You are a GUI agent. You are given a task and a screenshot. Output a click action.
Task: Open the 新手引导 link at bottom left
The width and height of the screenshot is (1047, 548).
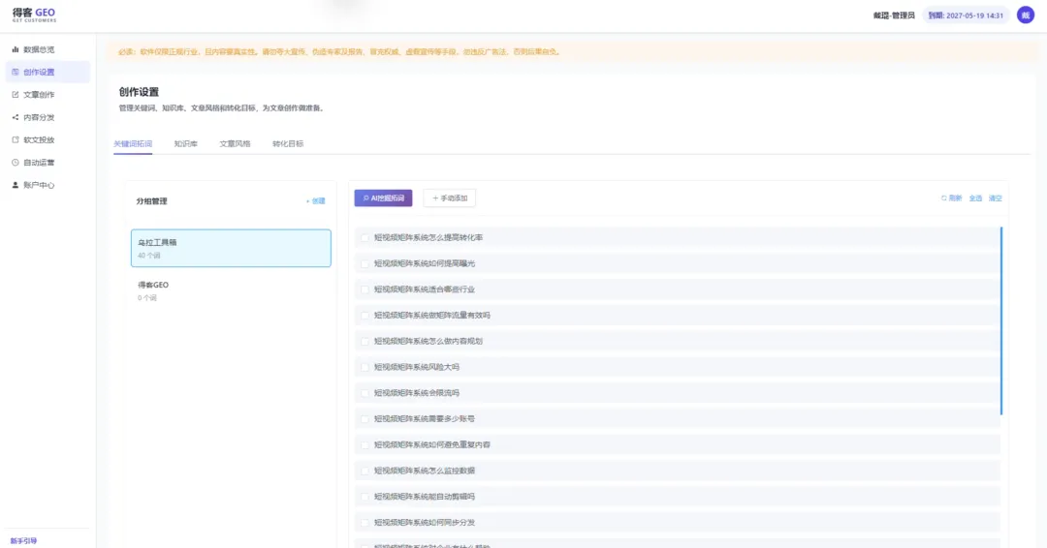click(x=23, y=540)
